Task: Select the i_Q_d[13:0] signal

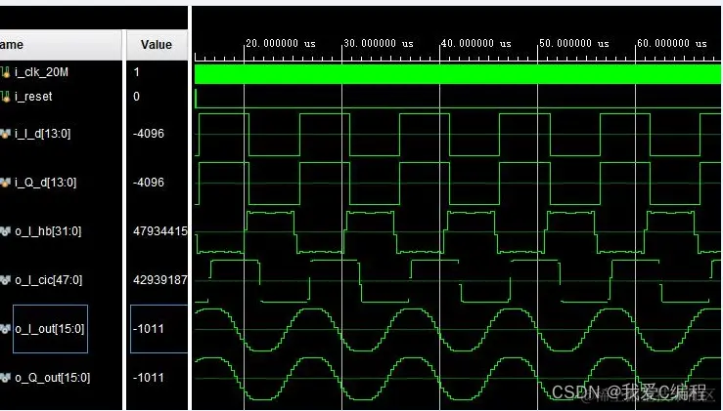Action: click(x=45, y=183)
